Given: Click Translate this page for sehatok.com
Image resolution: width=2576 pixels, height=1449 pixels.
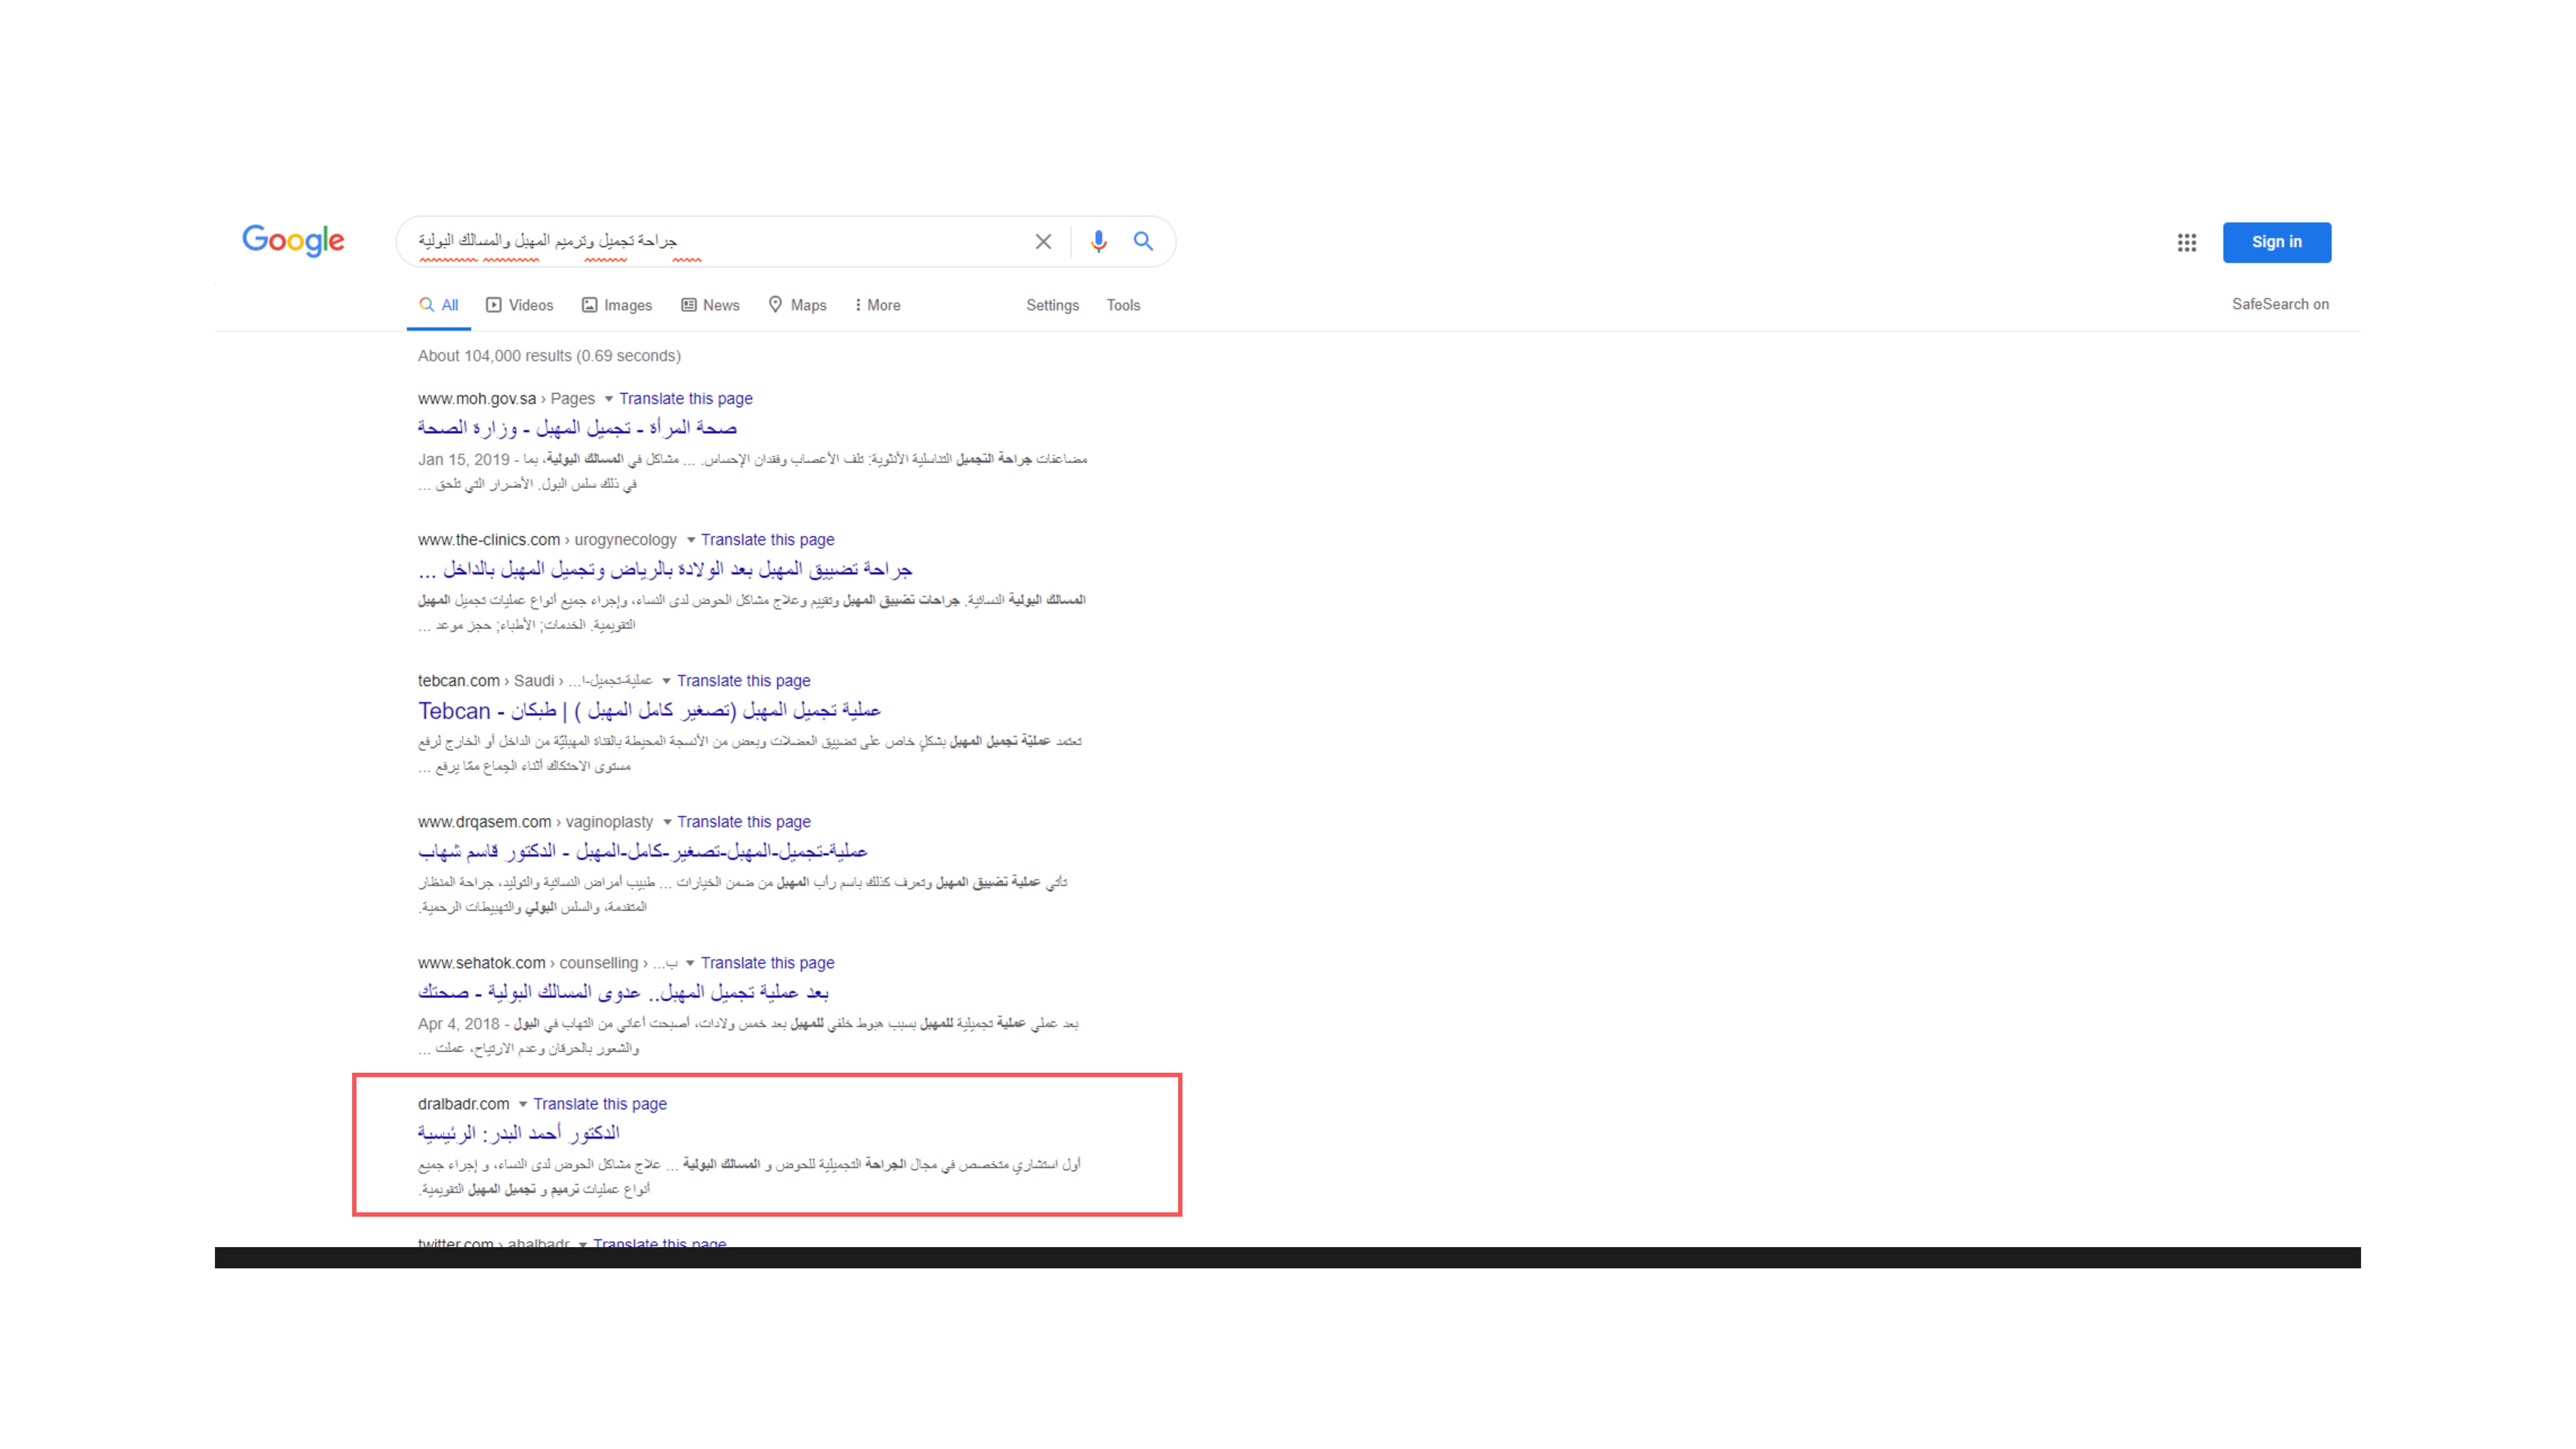Looking at the screenshot, I should click(x=767, y=962).
